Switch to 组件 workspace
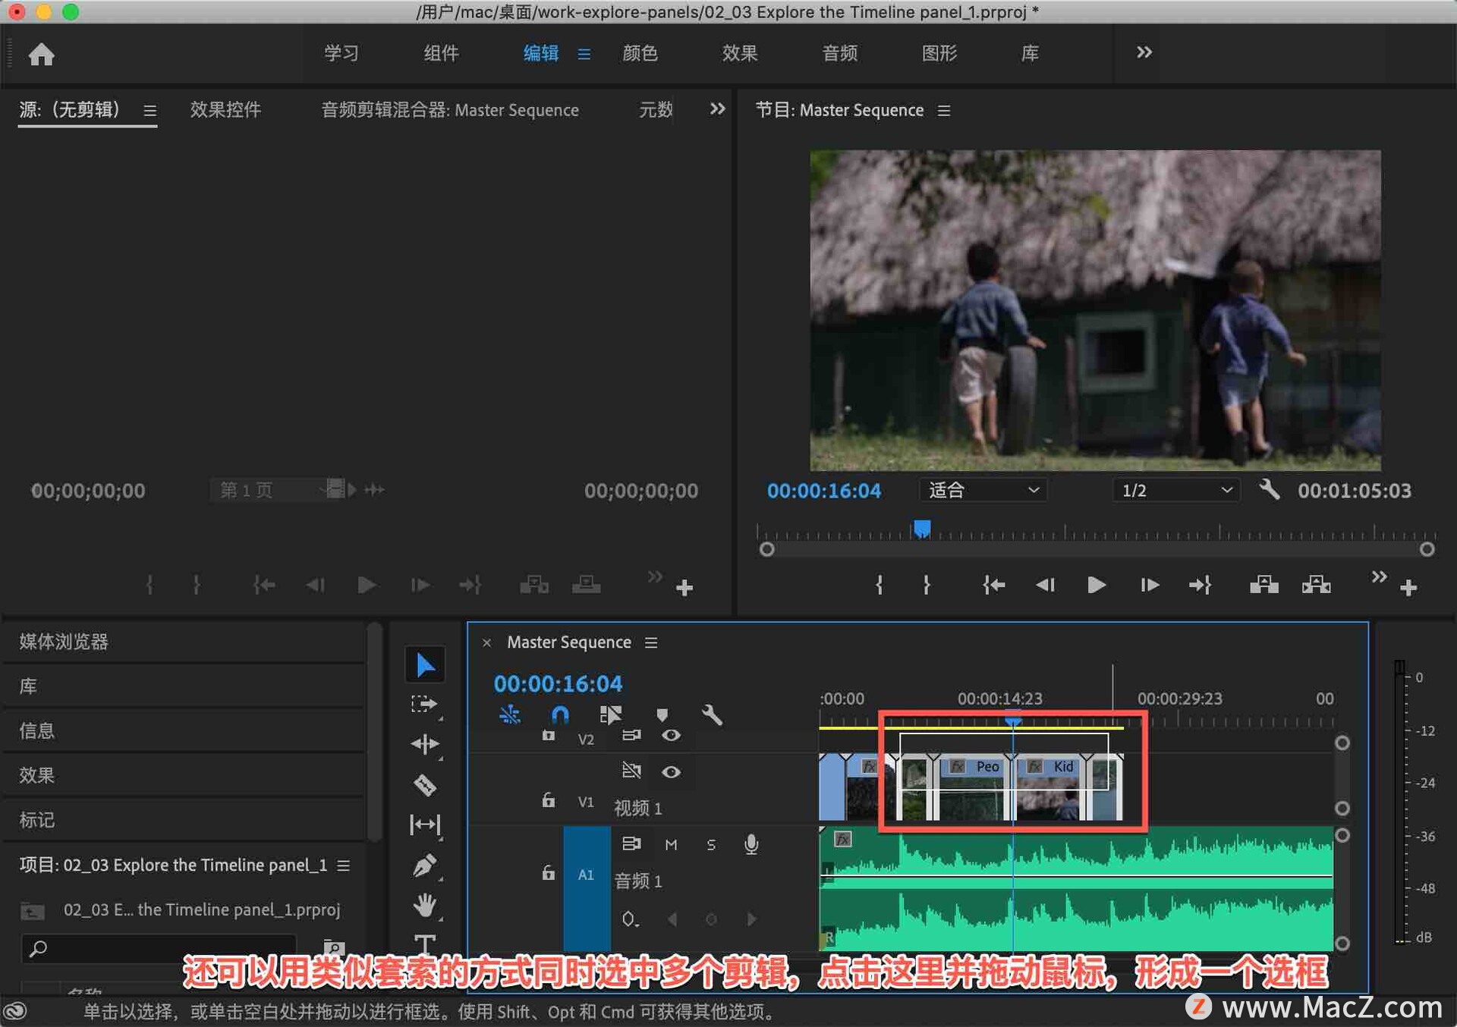The height and width of the screenshot is (1027, 1457). point(441,53)
